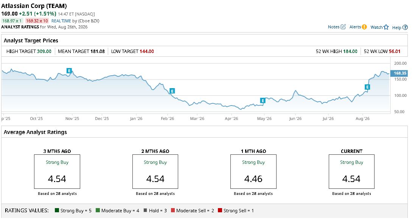Image resolution: width=415 pixels, height=224 pixels.
Task: Click the Watch star icon
Action: [386, 27]
